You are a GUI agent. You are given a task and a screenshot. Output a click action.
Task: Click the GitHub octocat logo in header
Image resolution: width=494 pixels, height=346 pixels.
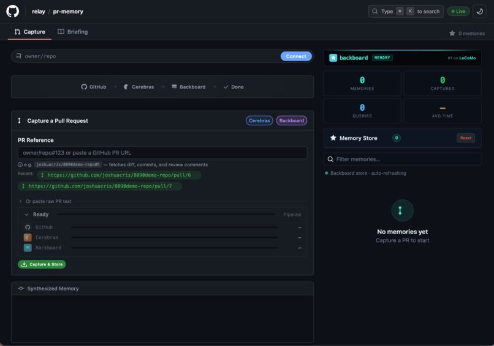click(x=13, y=12)
